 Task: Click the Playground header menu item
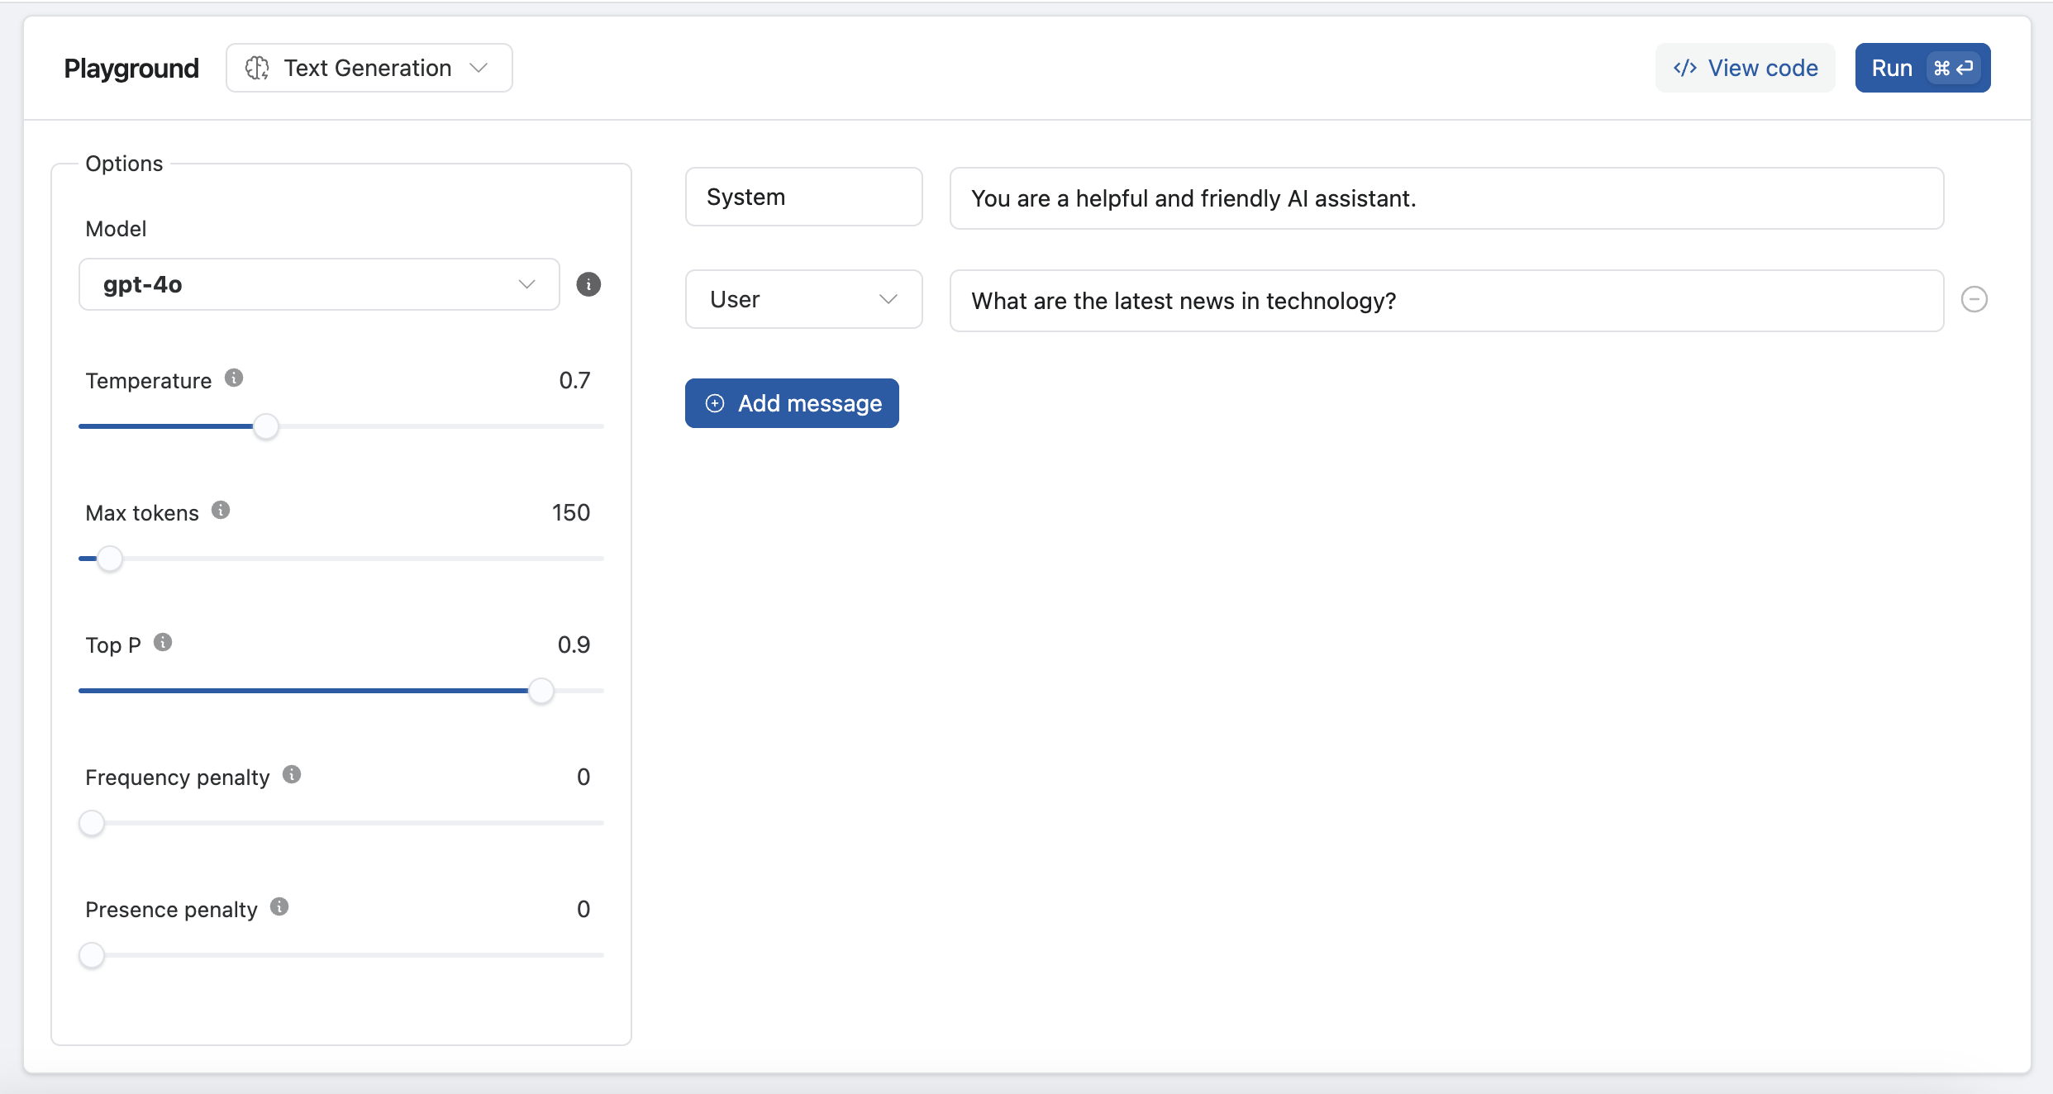pos(131,65)
